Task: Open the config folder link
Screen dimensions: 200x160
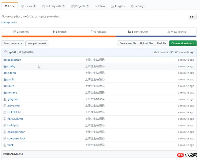Action: pos(11,66)
